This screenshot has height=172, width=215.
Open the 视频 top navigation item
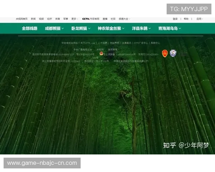point(41,19)
